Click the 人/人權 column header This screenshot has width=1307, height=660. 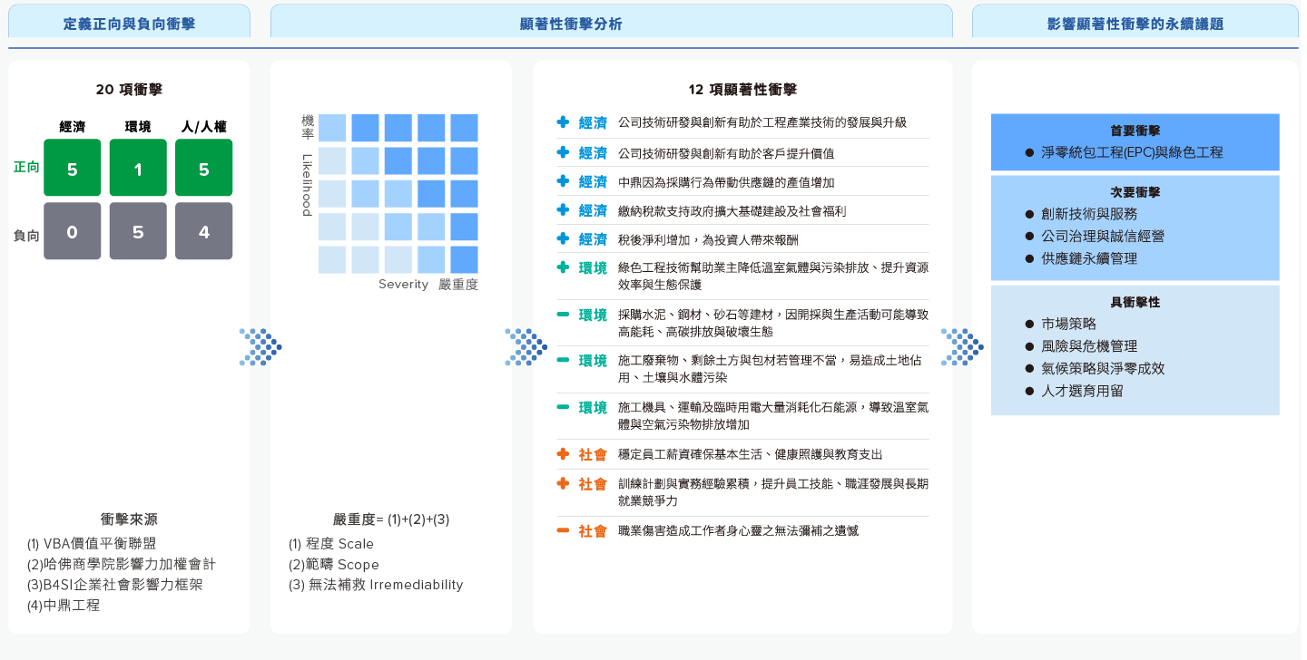pyautogui.click(x=204, y=126)
